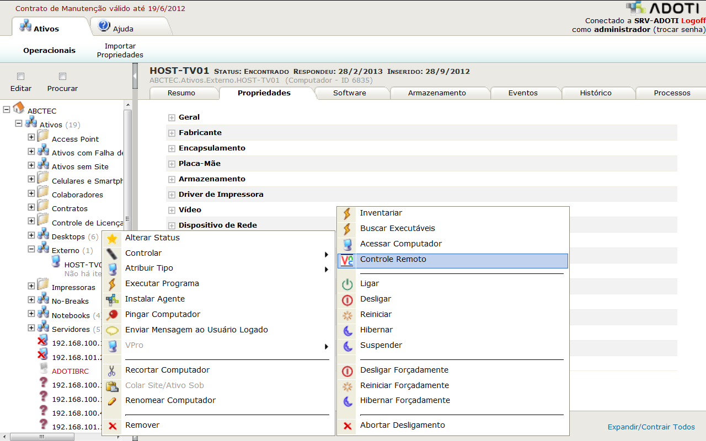Click the Logoff link
This screenshot has height=441, width=706.
click(x=693, y=20)
